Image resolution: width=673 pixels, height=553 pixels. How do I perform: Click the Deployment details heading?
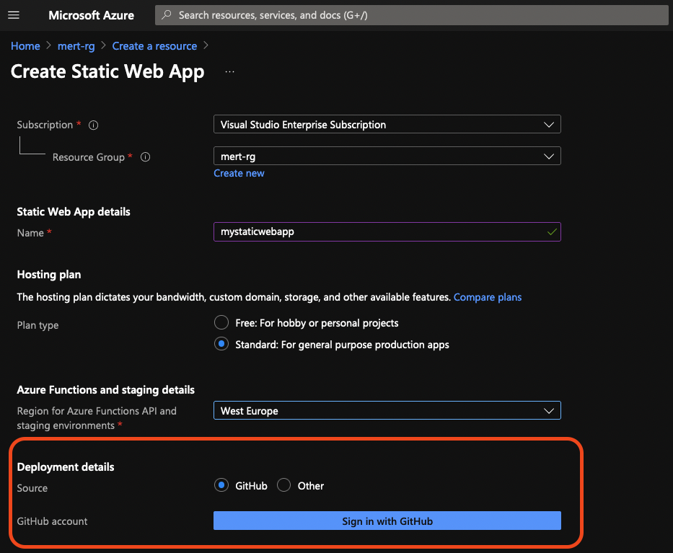tap(66, 466)
